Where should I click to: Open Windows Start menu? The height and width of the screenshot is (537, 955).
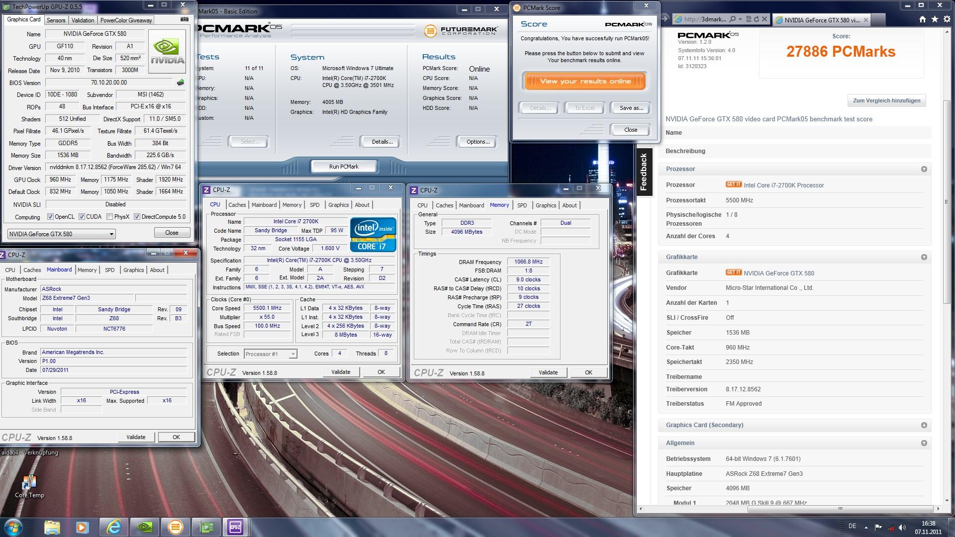coord(13,527)
